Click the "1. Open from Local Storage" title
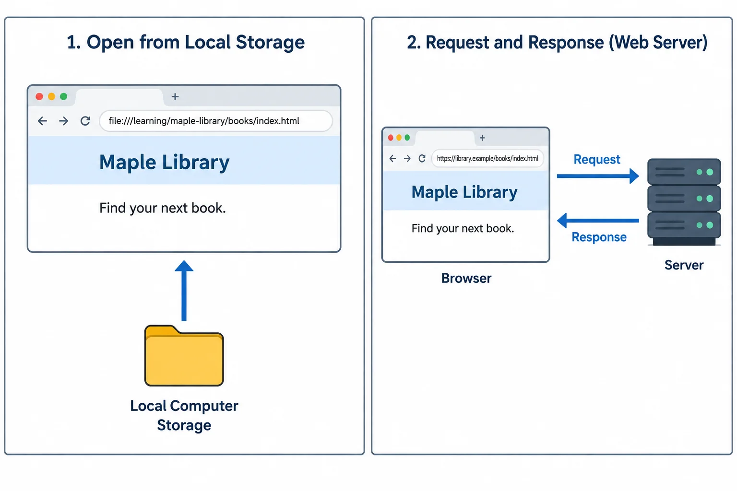 (186, 42)
